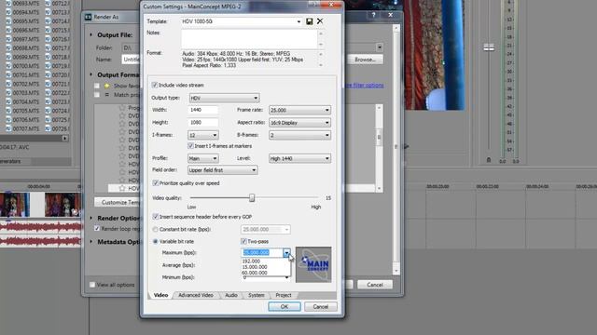Image resolution: width=597 pixels, height=335 pixels.
Task: Toggle View all options checkbox in Render As
Action: pos(92,285)
